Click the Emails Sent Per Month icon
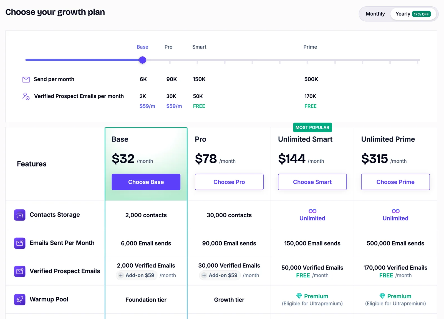444x319 pixels. [x=20, y=243]
